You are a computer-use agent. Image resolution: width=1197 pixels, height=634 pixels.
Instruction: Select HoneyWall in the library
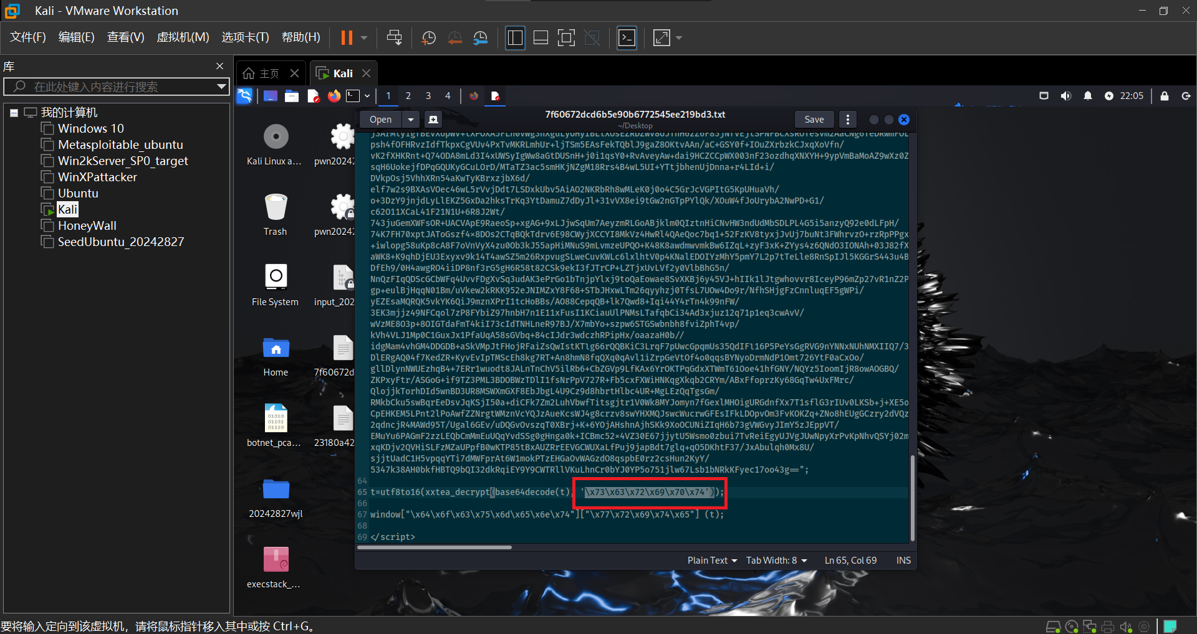click(x=87, y=225)
